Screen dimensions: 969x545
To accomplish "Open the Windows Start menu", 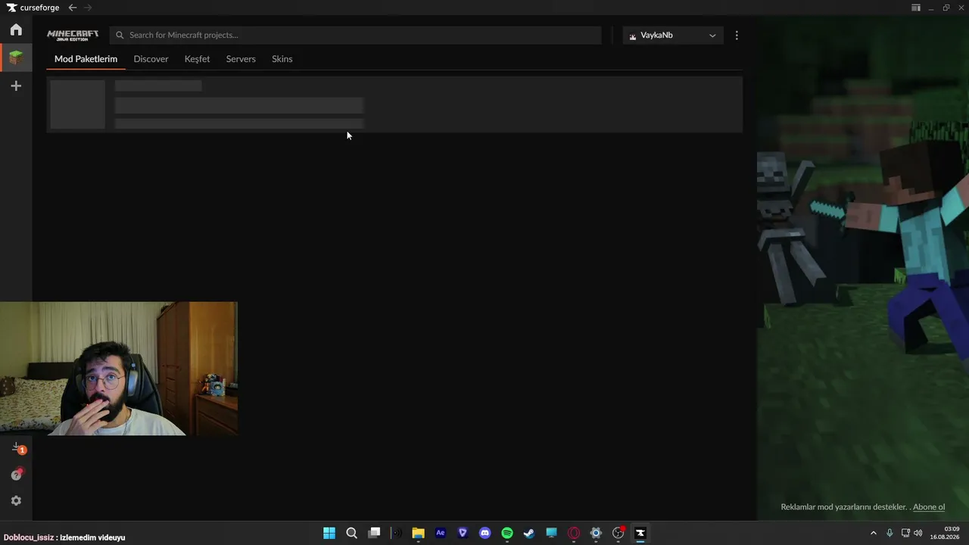I will pyautogui.click(x=329, y=533).
